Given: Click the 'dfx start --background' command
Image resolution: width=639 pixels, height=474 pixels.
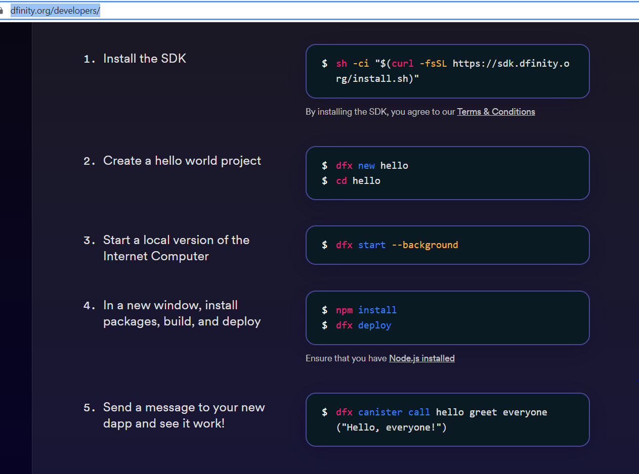Looking at the screenshot, I should (390, 245).
